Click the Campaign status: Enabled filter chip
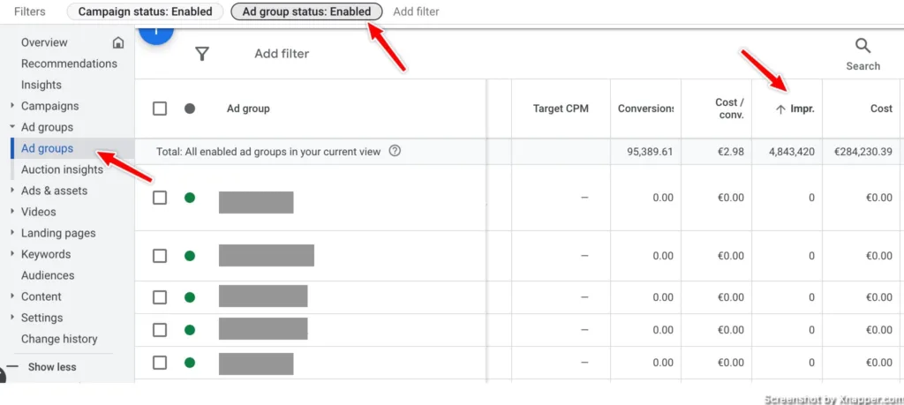Screen dimensions: 904x405 (145, 11)
